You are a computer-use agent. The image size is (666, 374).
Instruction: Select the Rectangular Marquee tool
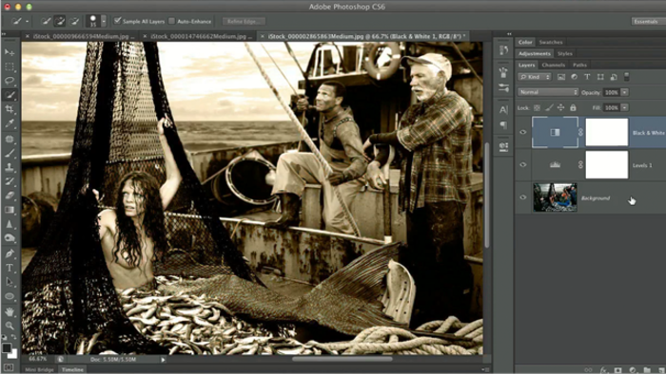(x=10, y=67)
